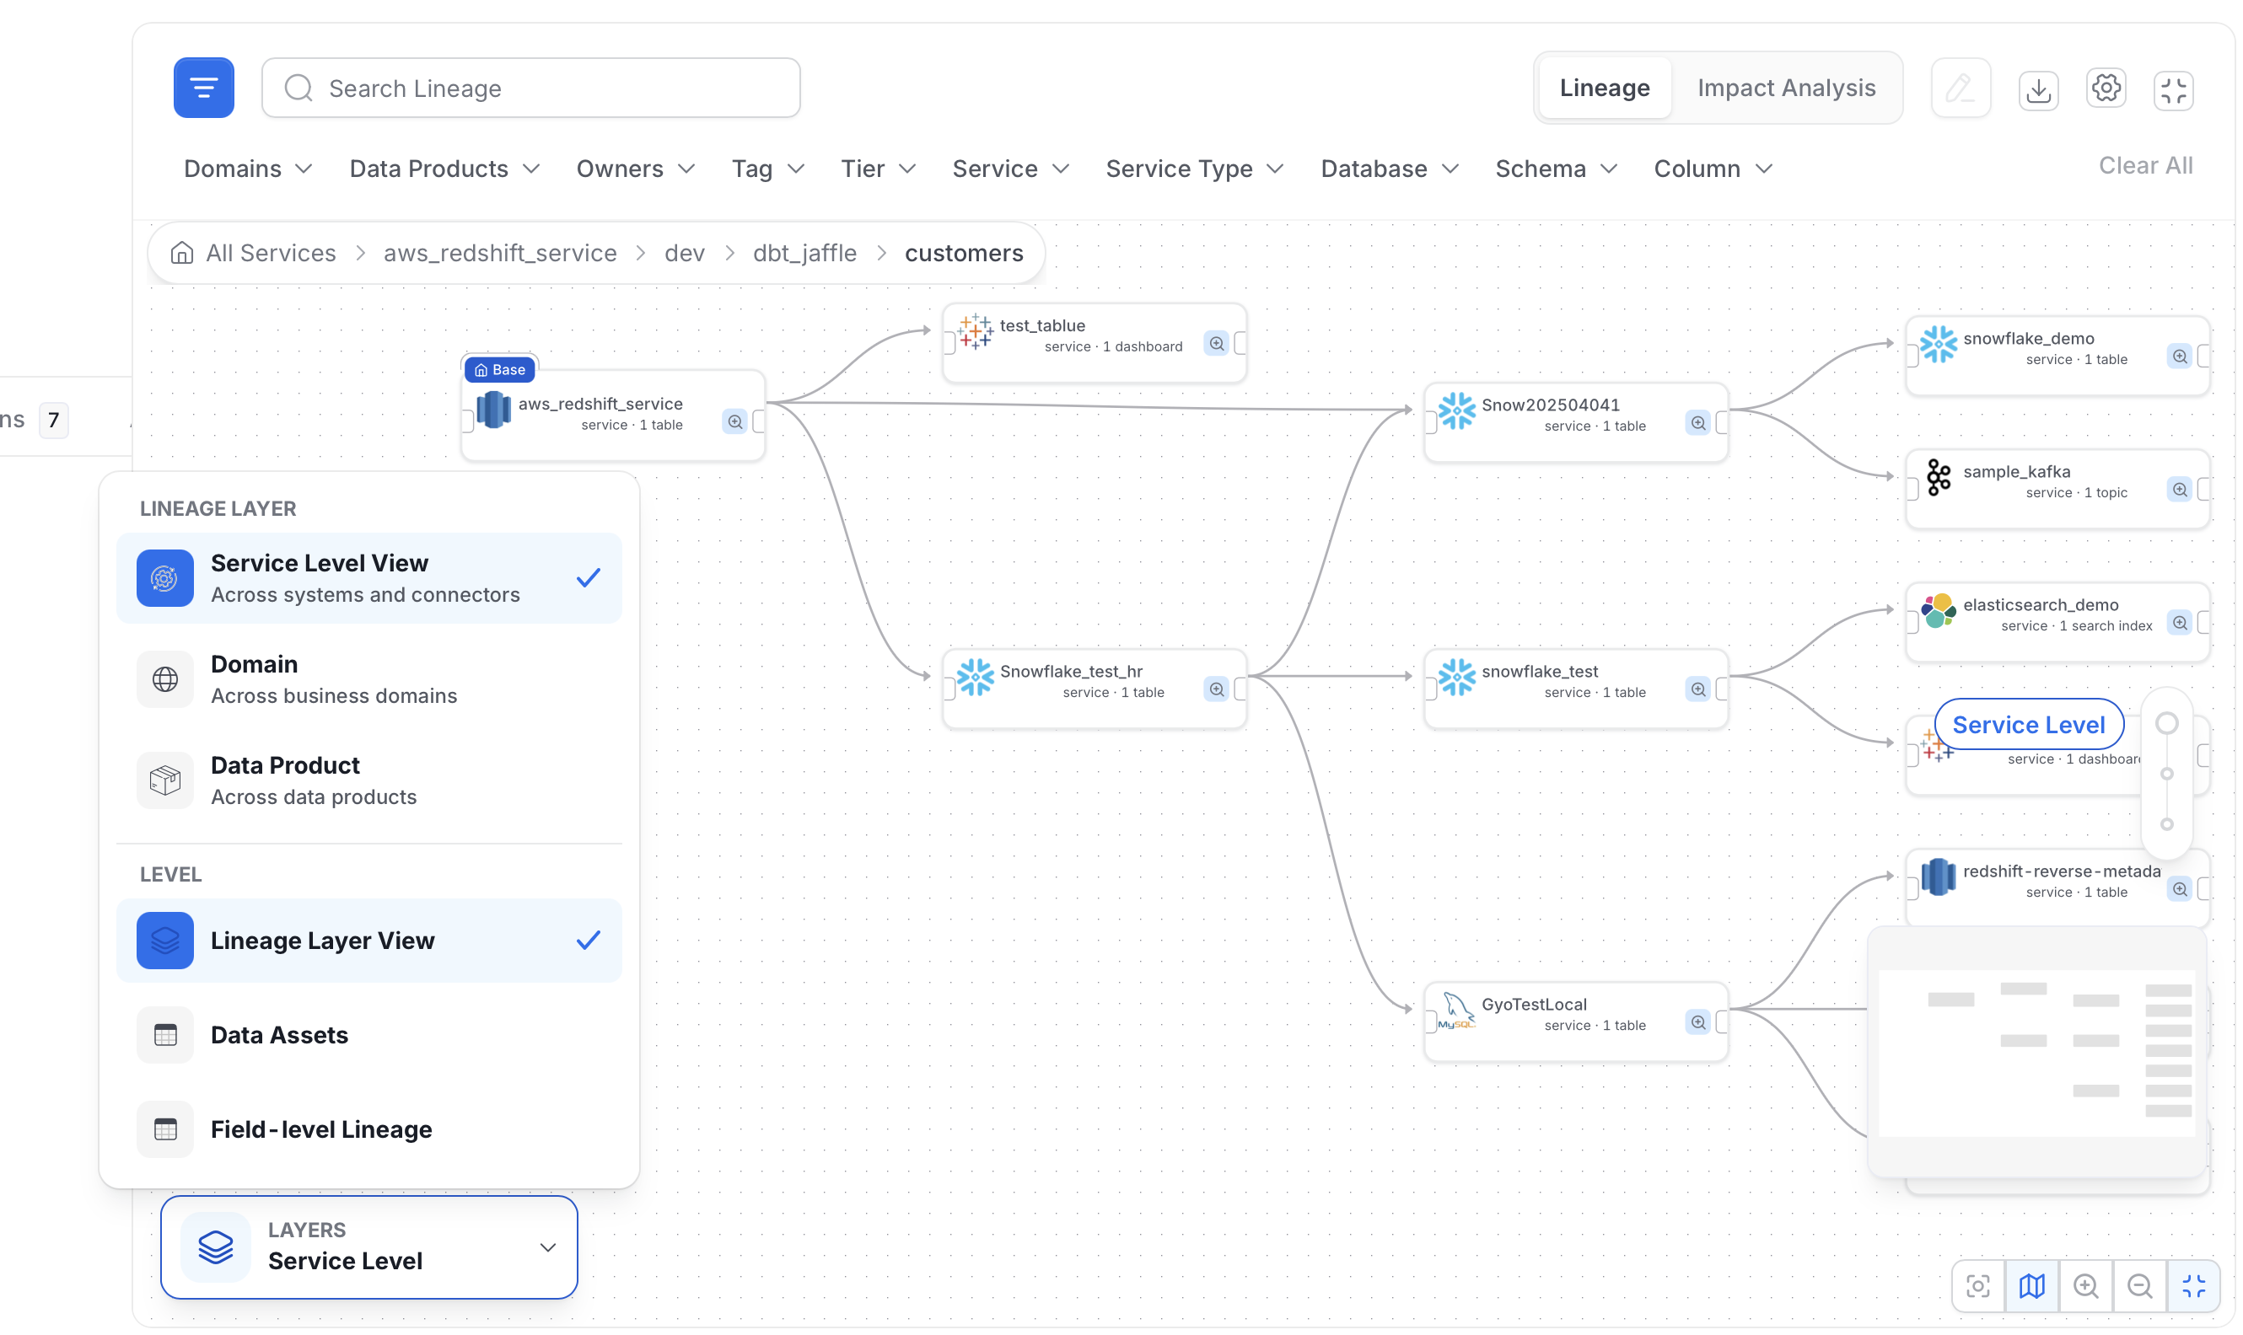This screenshot has height=1335, width=2243.
Task: Click the Search Lineage input field
Action: 531,88
